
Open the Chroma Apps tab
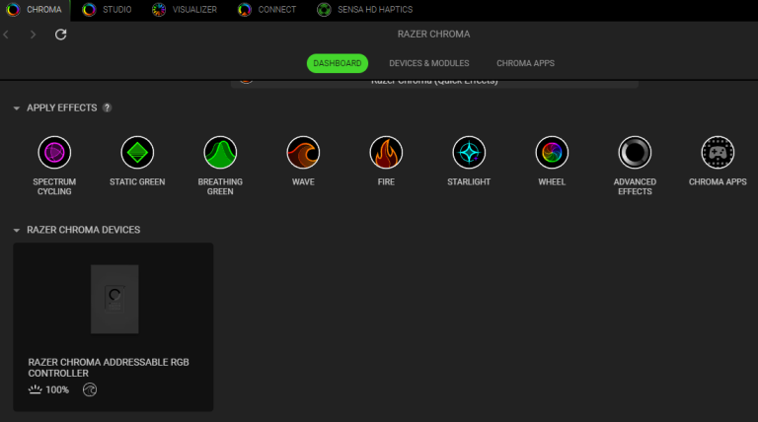click(525, 63)
